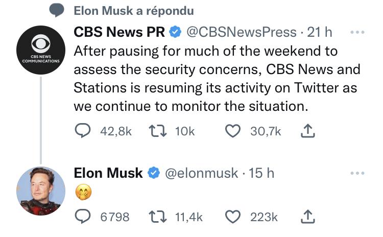The height and width of the screenshot is (237, 383).
Task: Open more options on CBS News tweet
Action: coord(357,32)
